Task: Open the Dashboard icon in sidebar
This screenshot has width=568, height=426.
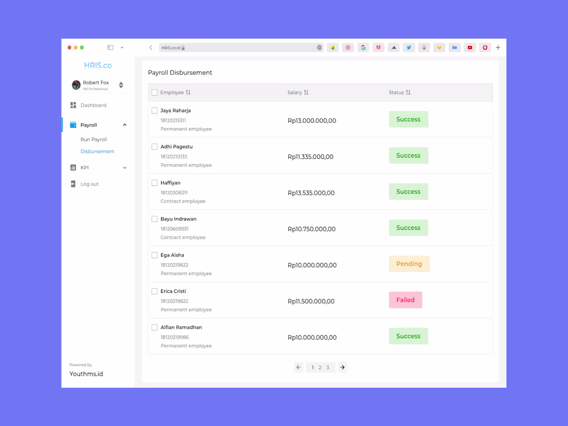Action: [73, 105]
